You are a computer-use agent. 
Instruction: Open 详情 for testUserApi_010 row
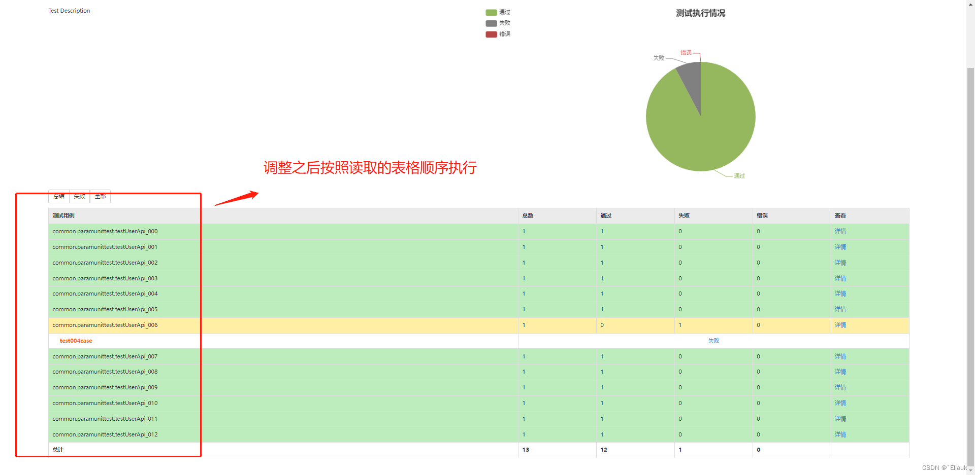[840, 403]
